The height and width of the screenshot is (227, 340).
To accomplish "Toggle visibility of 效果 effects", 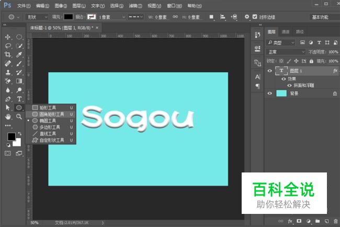I will pos(284,79).
